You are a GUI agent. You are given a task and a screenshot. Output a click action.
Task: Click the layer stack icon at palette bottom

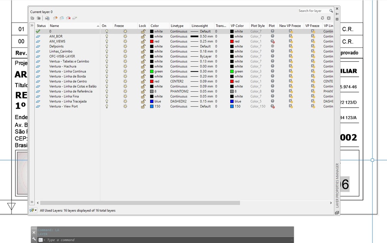337,213
